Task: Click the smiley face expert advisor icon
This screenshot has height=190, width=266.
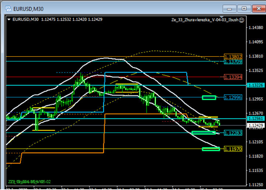Action: coord(241,20)
